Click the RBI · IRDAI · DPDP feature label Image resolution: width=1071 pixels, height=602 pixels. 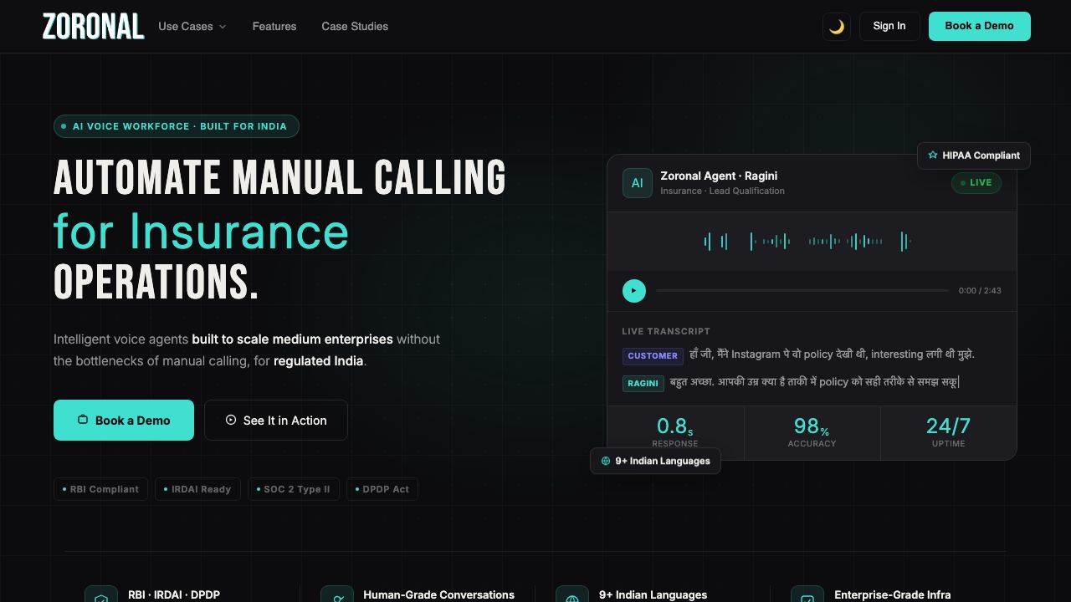pyautogui.click(x=174, y=594)
